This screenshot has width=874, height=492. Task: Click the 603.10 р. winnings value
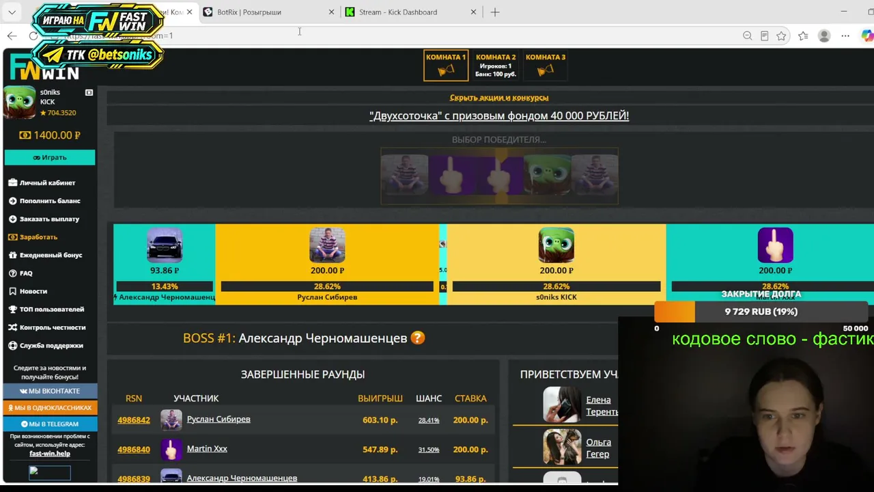(380, 420)
